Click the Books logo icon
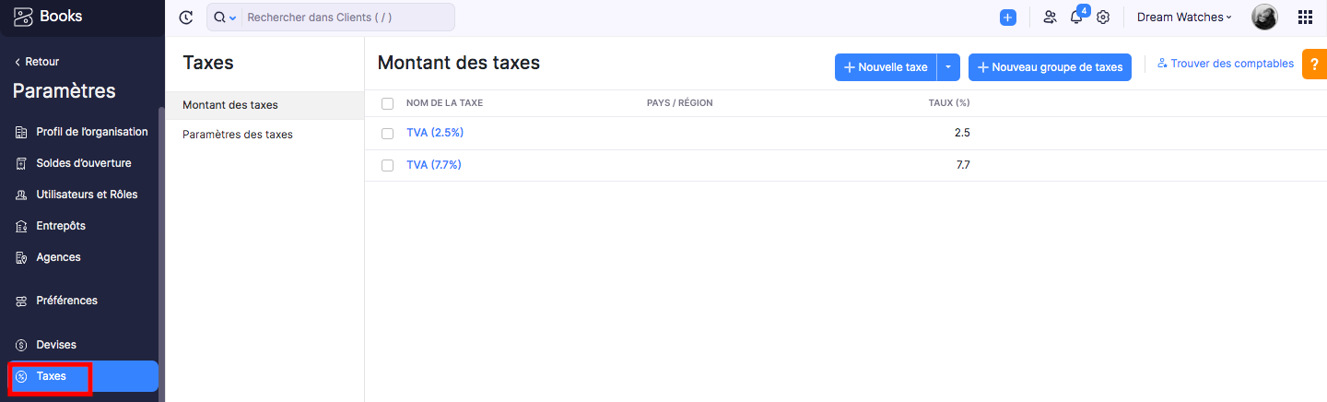 [x=23, y=17]
